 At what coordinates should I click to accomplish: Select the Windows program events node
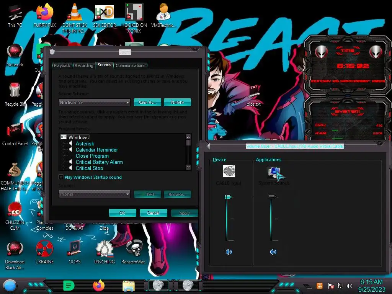(x=78, y=137)
